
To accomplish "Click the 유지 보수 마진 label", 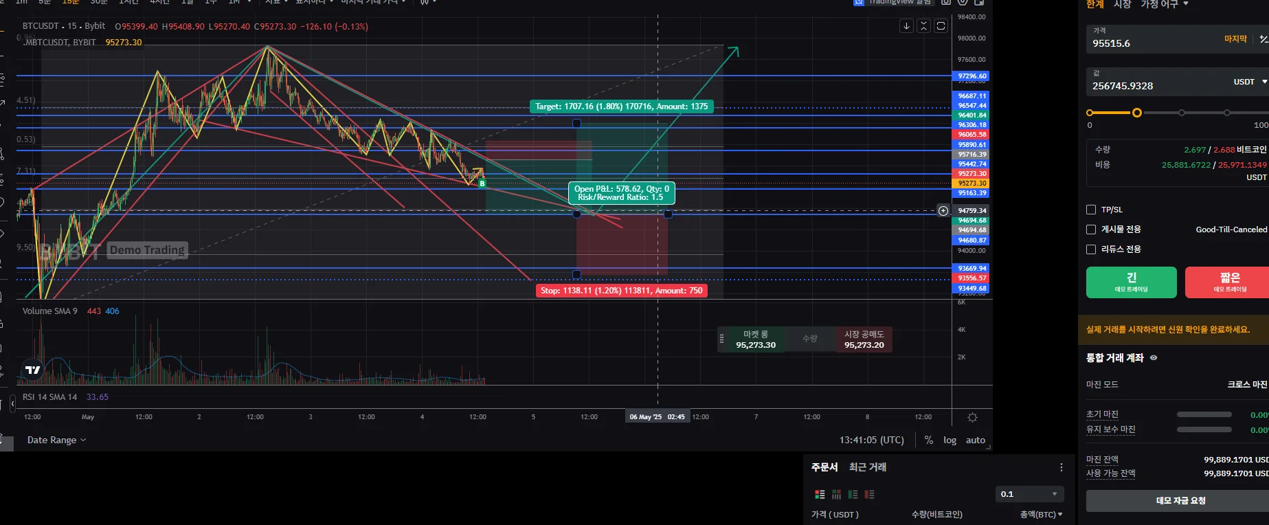I will (x=1110, y=429).
